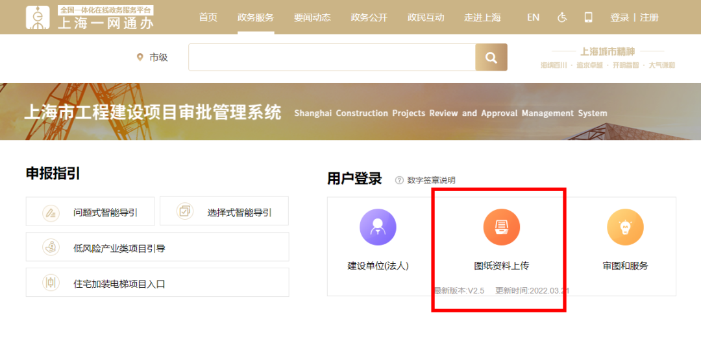Screen dimensions: 701x348
Task: Click the 建设单位(法人) login label
Action: coord(378,266)
